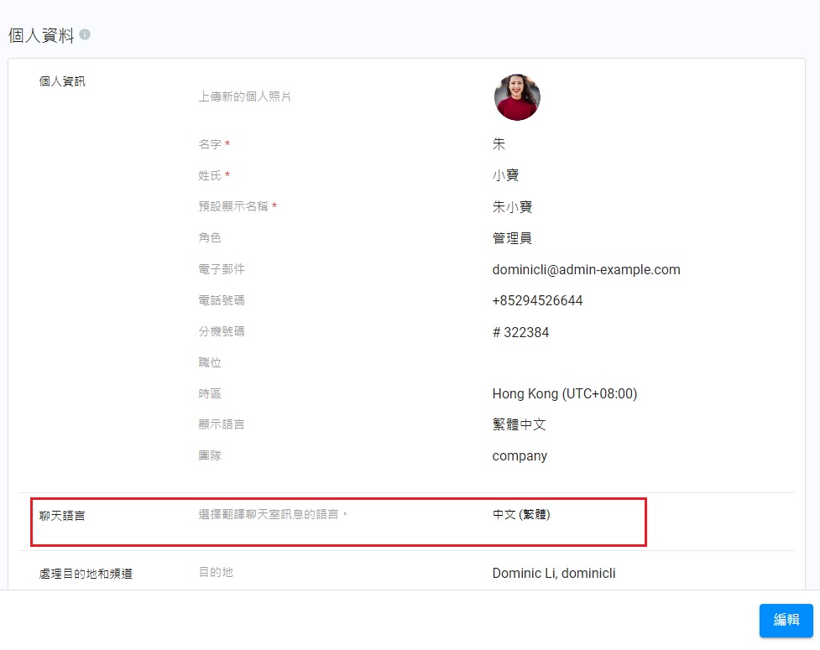Click the chat language value 中文 (繁體)

tap(521, 514)
